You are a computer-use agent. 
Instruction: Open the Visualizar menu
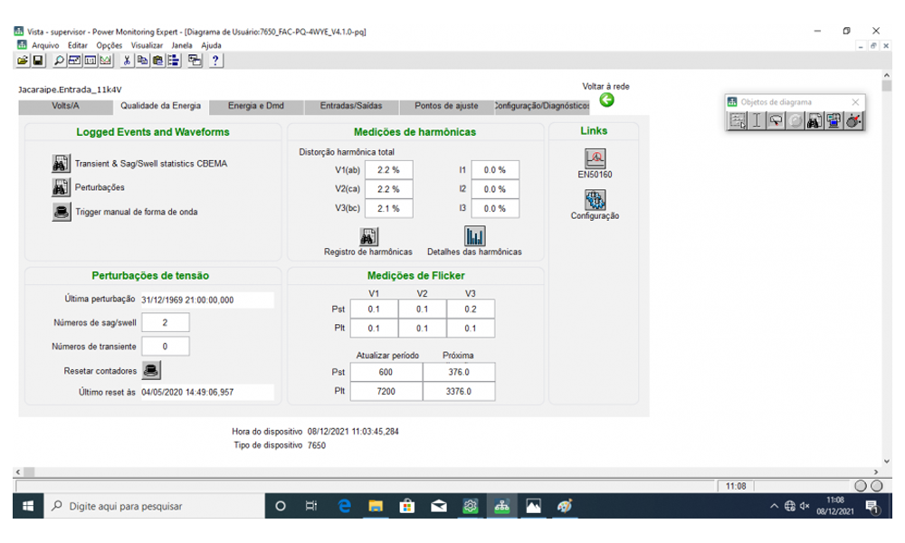click(147, 45)
